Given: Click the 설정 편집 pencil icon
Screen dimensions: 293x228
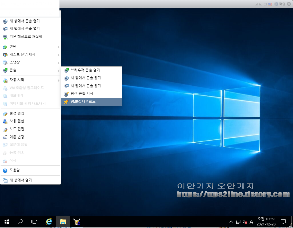Looking at the screenshot, I should pos(5,113).
